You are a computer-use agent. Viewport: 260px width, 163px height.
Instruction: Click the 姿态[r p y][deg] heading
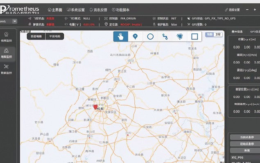(x=247, y=70)
